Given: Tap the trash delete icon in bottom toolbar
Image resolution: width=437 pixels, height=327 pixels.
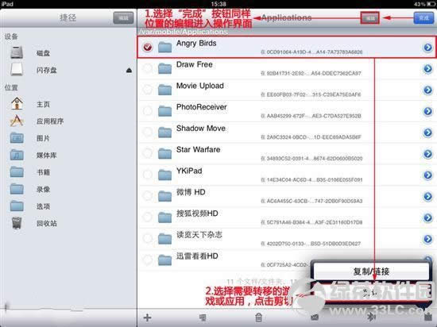Looking at the screenshot, I should click(259, 317).
